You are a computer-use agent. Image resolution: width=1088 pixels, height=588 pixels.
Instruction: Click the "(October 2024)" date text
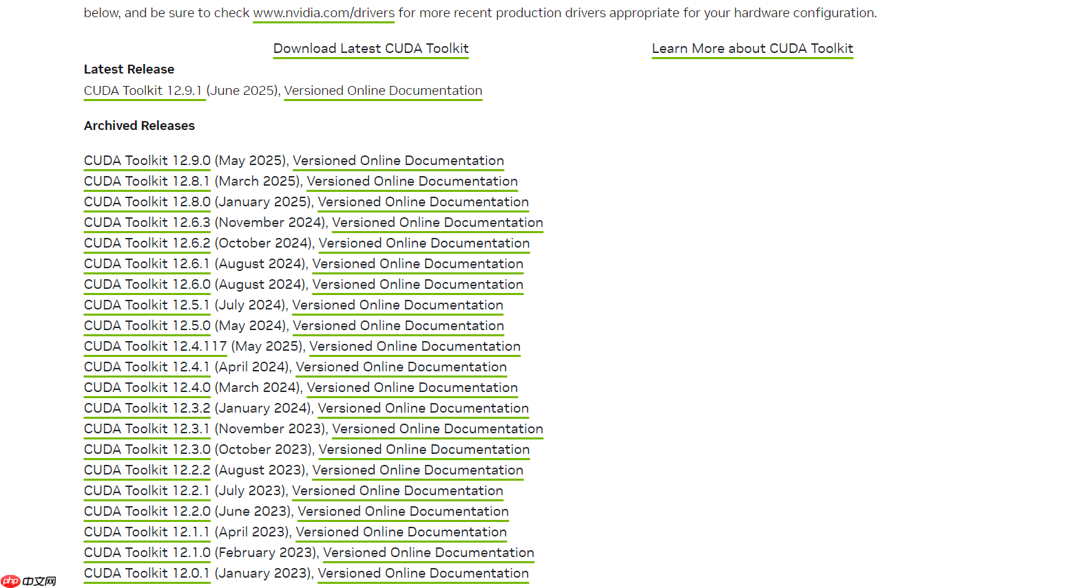265,243
